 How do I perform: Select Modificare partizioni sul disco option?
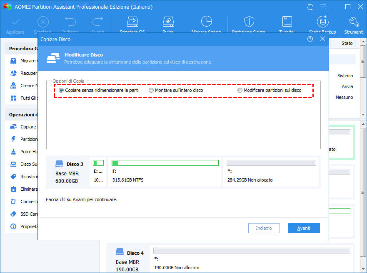click(270, 90)
